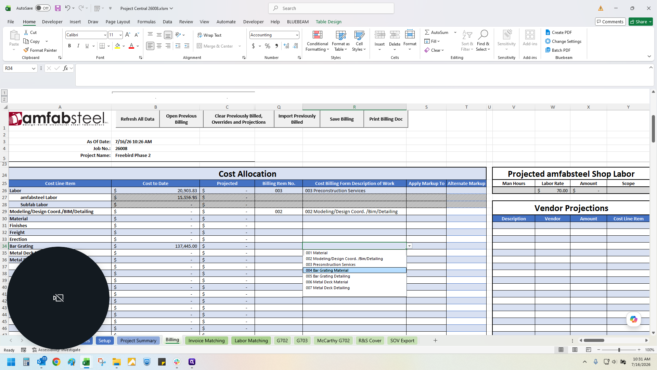Image resolution: width=657 pixels, height=370 pixels.
Task: Click the Save Billing button
Action: (342, 119)
